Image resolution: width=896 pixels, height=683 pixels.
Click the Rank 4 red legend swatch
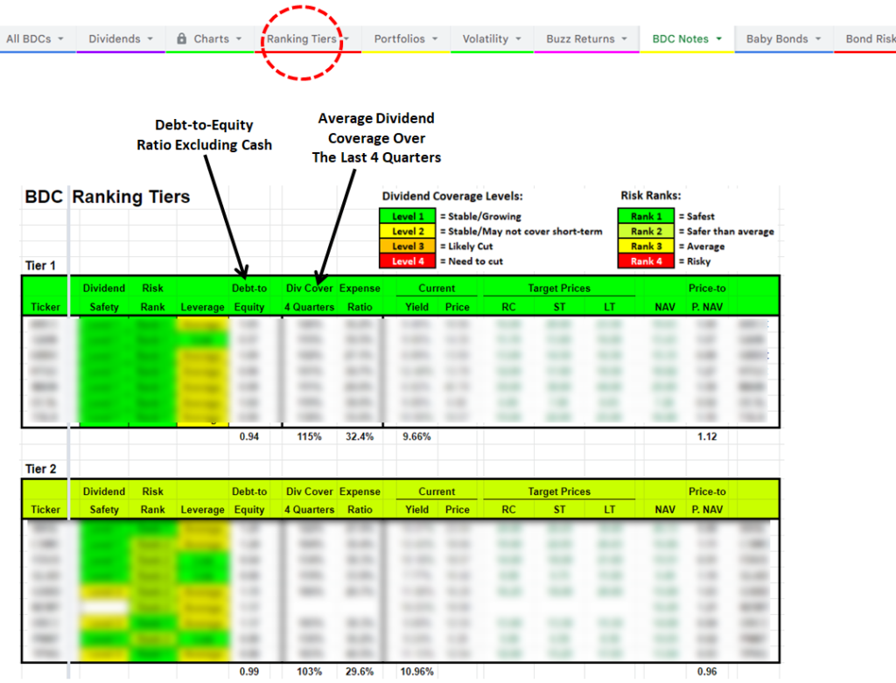click(x=645, y=261)
